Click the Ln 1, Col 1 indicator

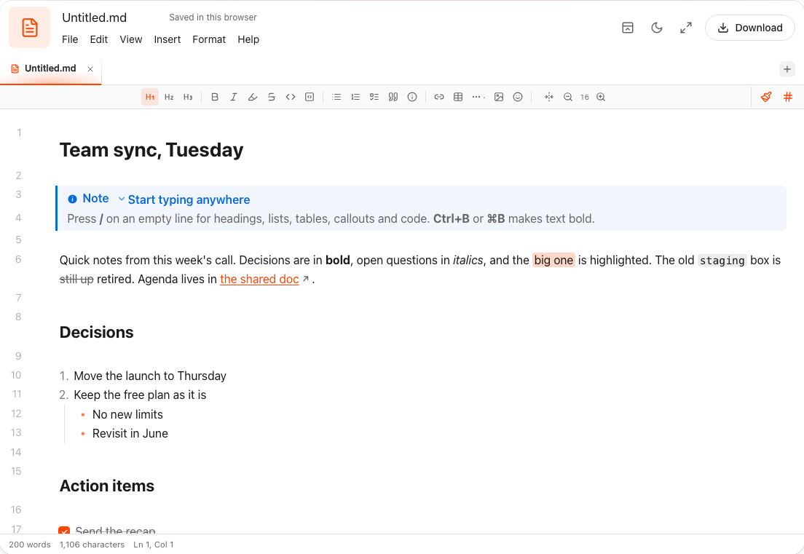click(x=154, y=545)
